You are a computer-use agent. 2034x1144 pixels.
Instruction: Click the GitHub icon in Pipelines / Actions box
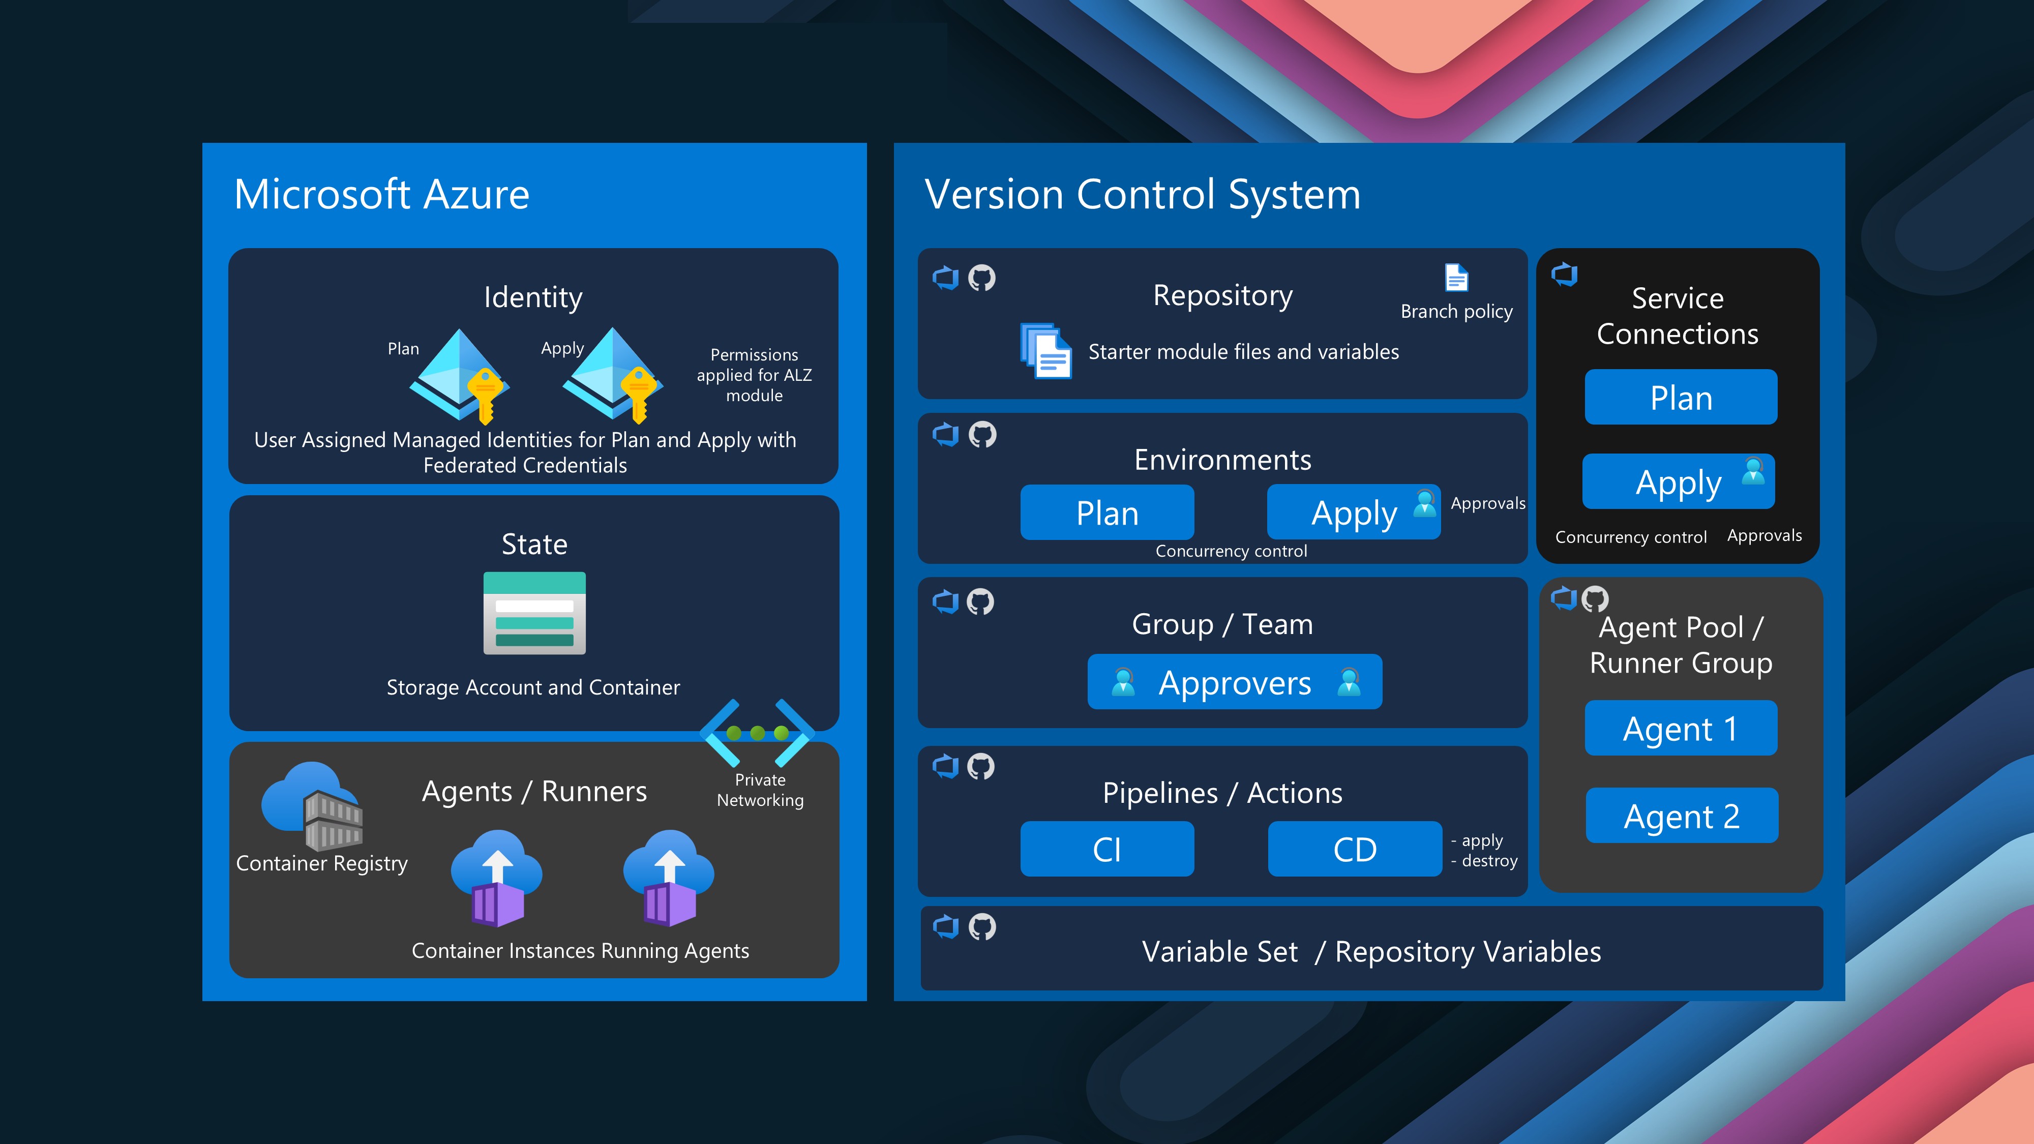click(x=981, y=766)
